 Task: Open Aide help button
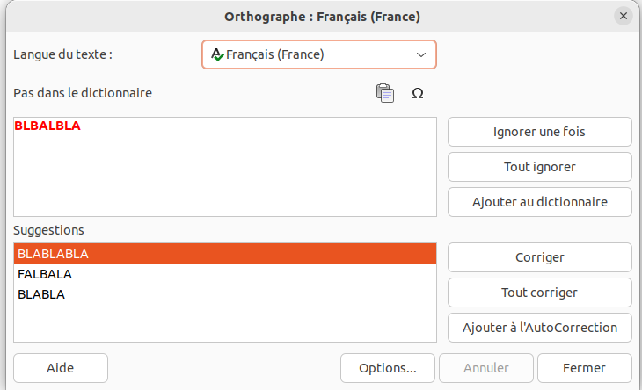[x=61, y=368]
